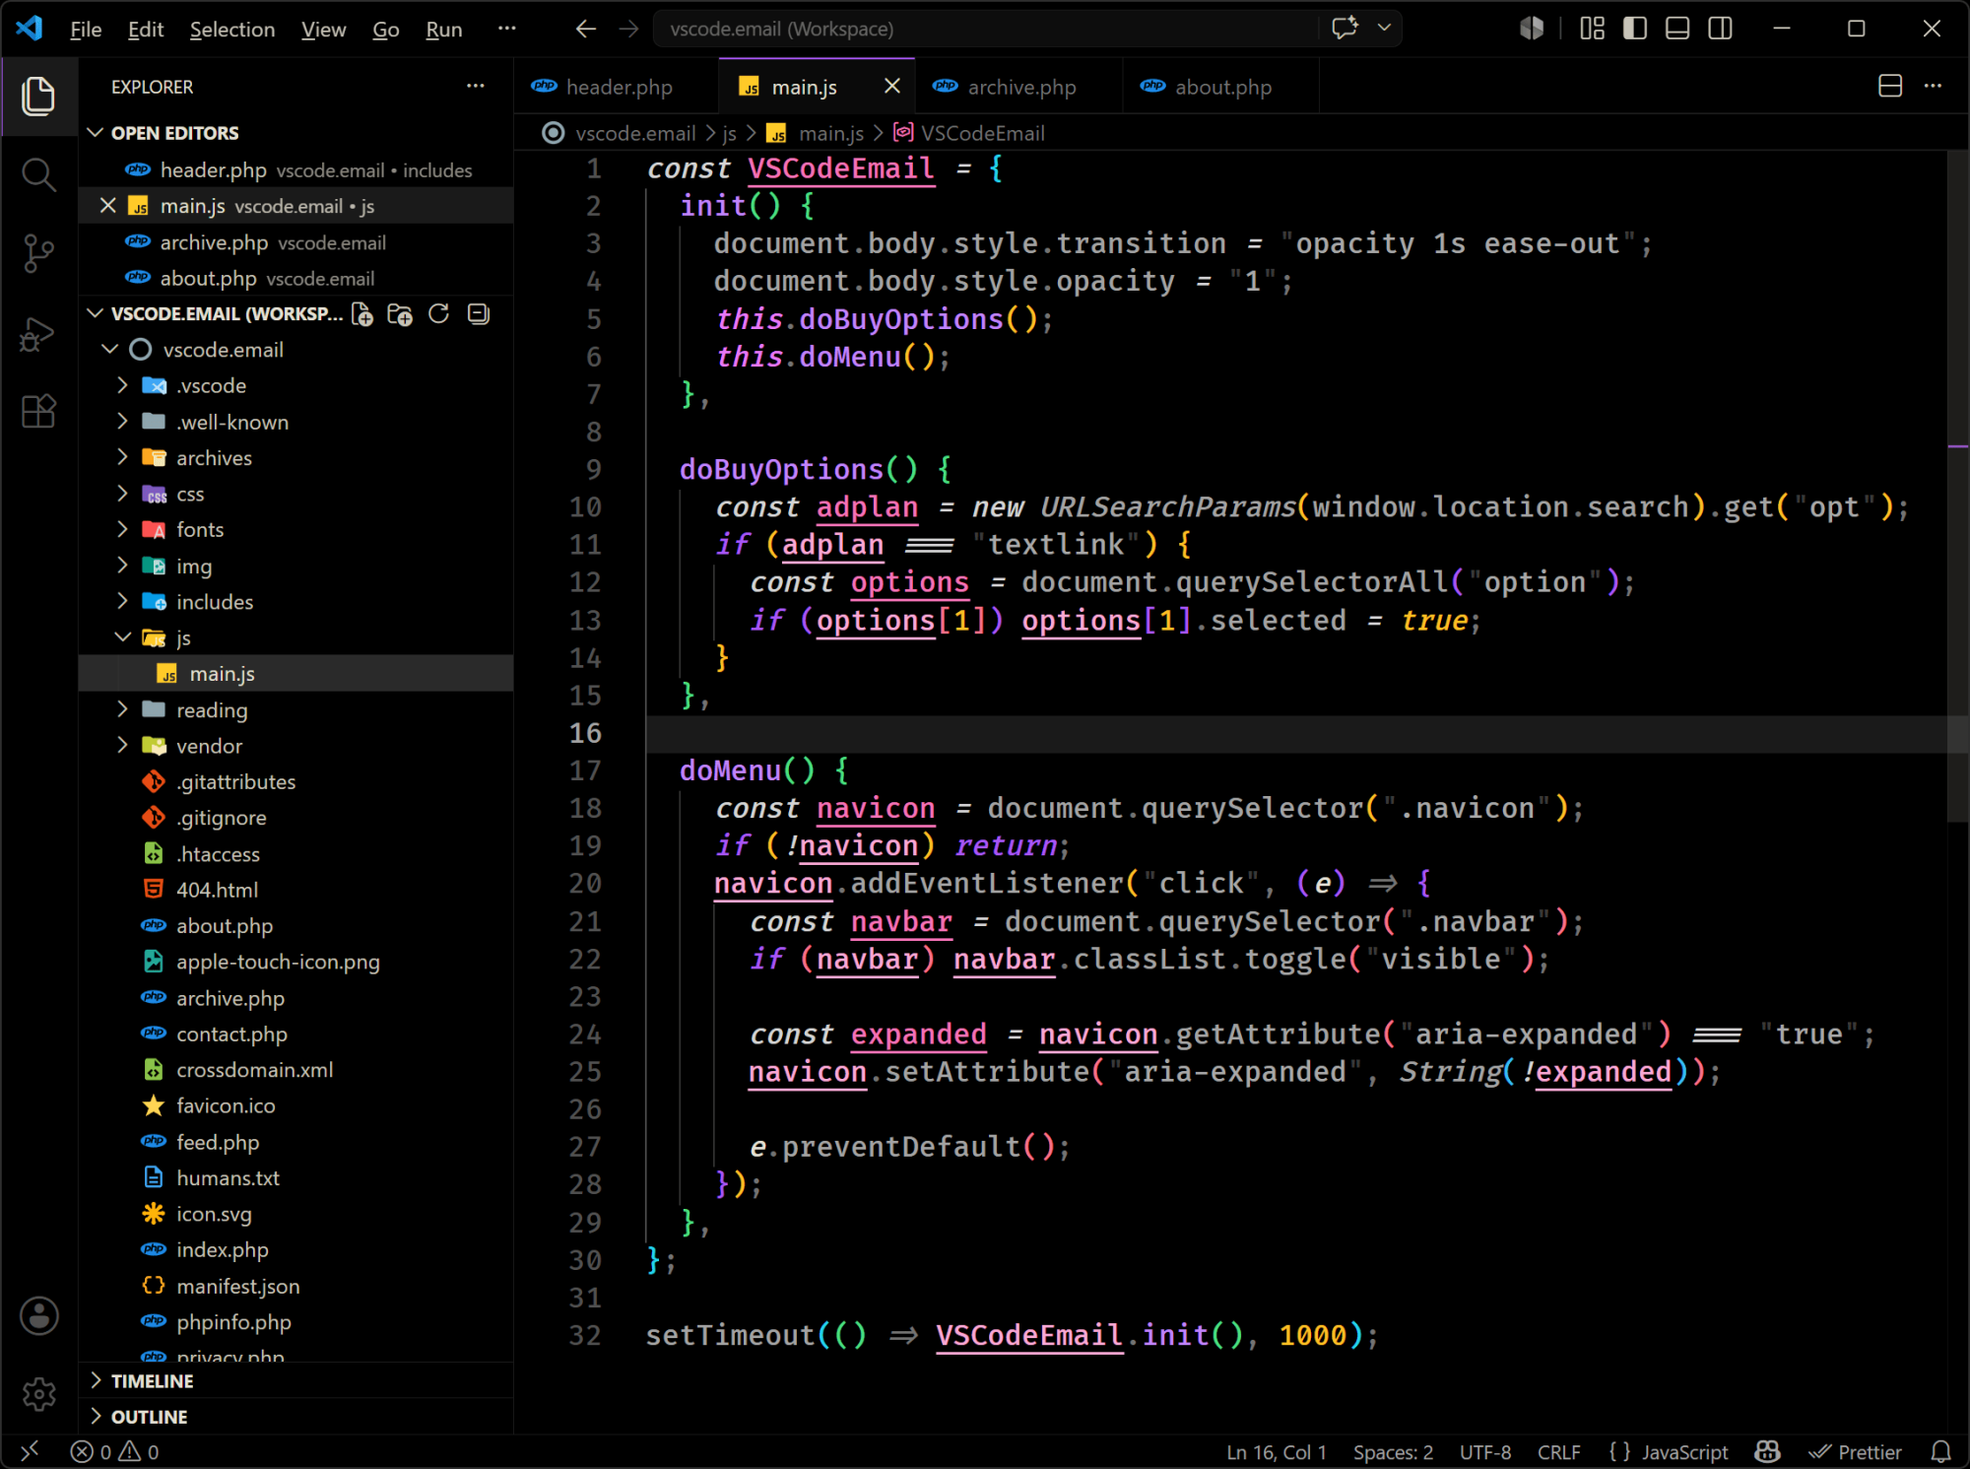Expand the .vscode folder
1970x1469 pixels.
123,385
